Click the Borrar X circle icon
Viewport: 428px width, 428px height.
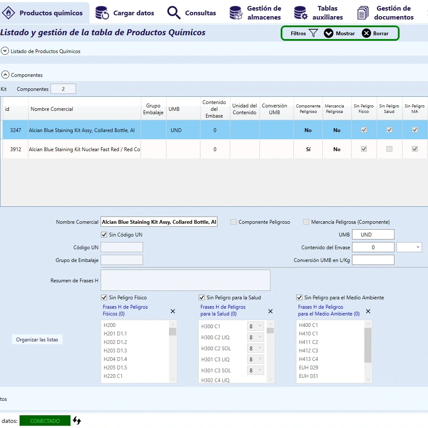pos(366,33)
